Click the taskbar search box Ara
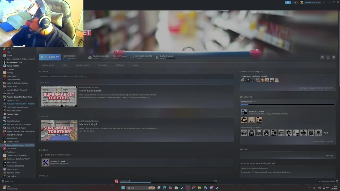The width and height of the screenshot is (340, 191). (141, 188)
